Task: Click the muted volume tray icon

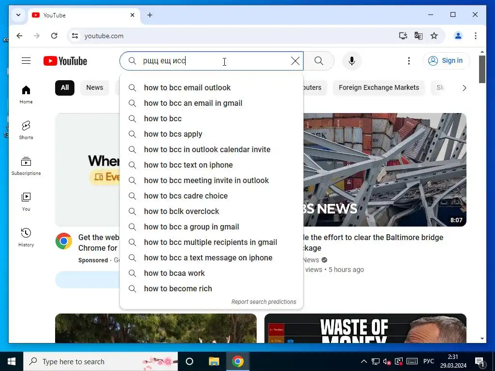Action: click(387, 361)
